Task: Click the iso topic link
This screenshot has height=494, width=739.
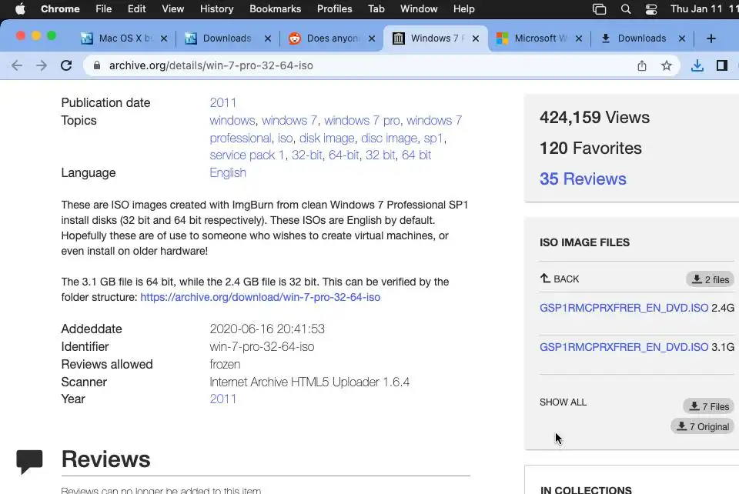Action: pos(285,138)
